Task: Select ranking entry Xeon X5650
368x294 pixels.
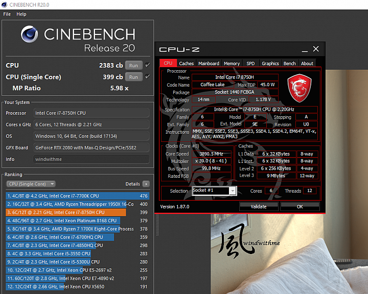Action: (x=78, y=286)
